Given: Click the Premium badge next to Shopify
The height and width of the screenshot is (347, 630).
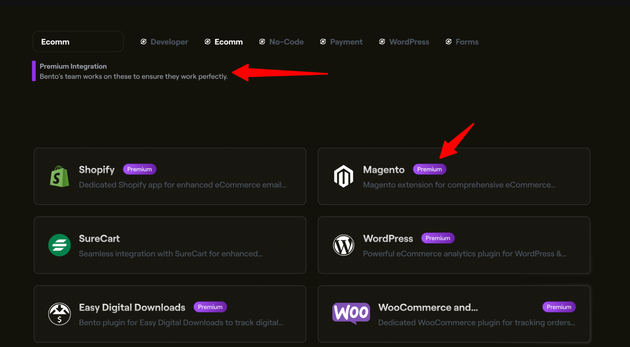Looking at the screenshot, I should [139, 169].
